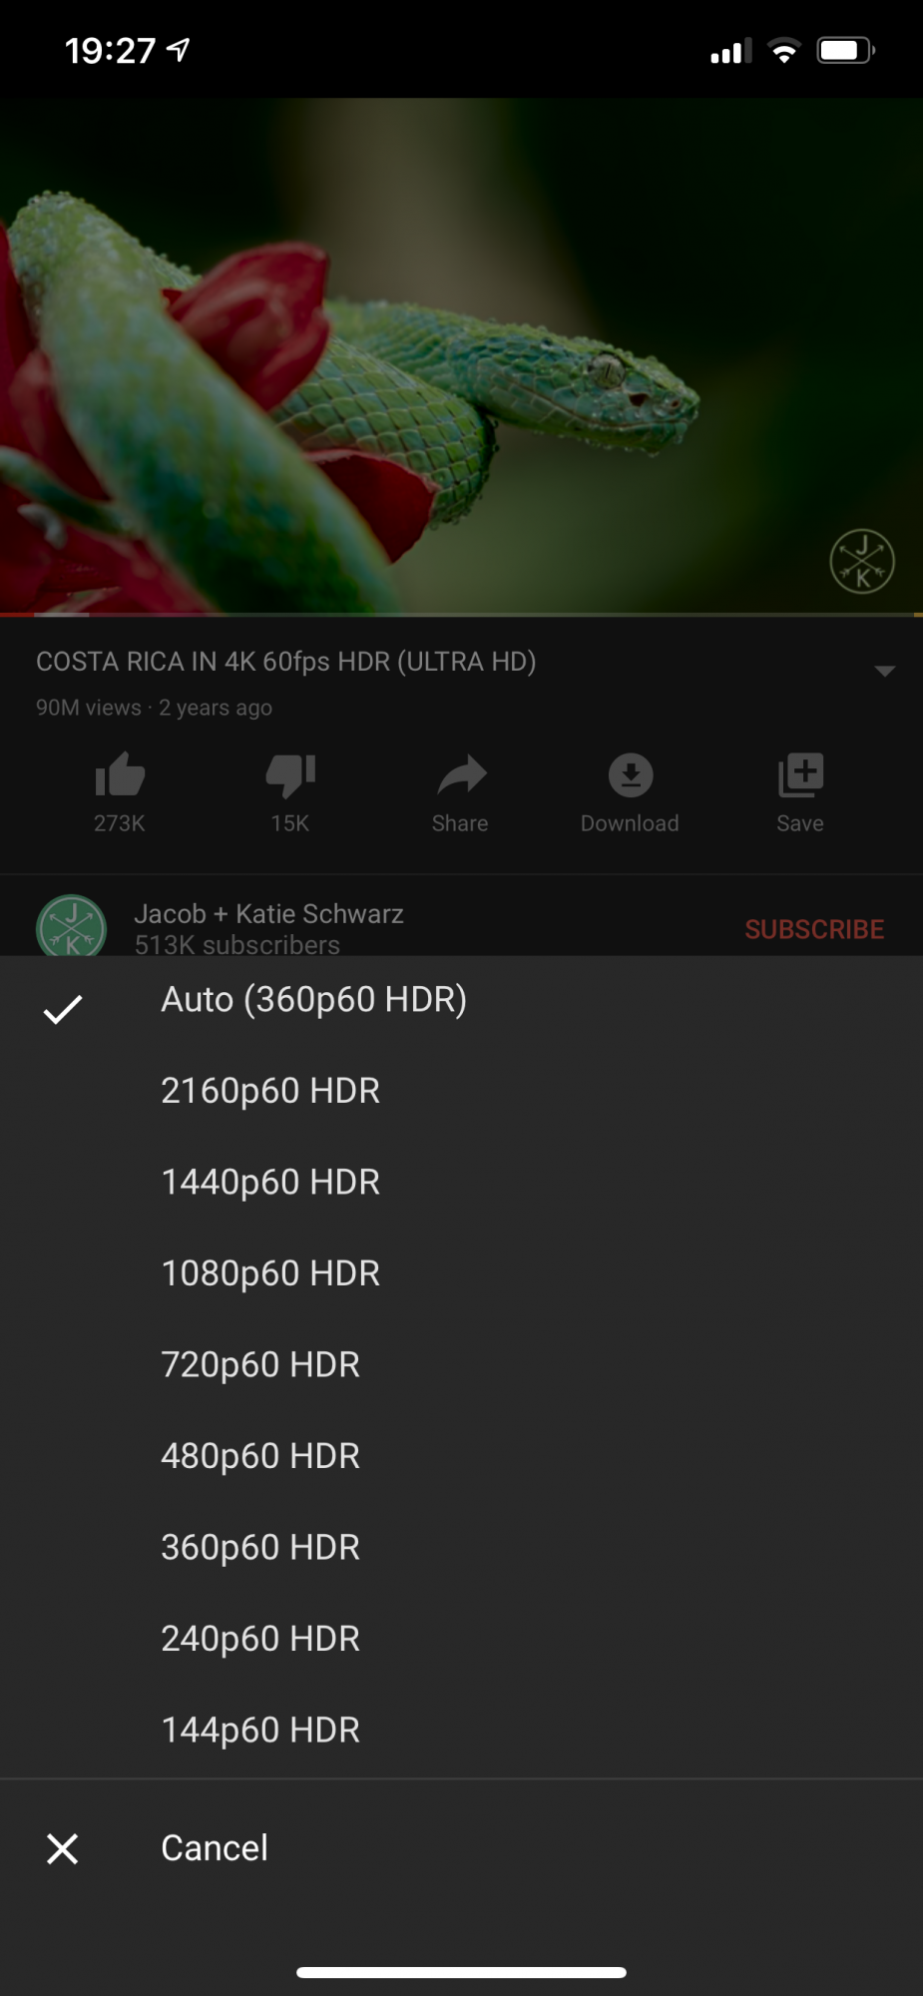The width and height of the screenshot is (923, 1996).
Task: Click the video progress bar
Action: click(x=461, y=615)
